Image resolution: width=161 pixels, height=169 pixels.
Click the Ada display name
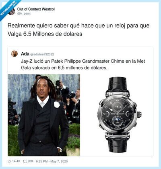pyautogui.click(x=25, y=54)
